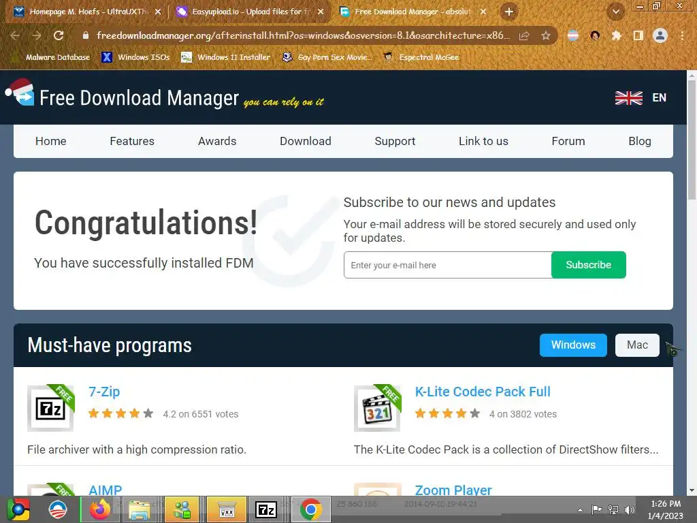This screenshot has height=523, width=697.
Task: Click the taskbar clock showing 1:26 PM
Action: pyautogui.click(x=665, y=509)
